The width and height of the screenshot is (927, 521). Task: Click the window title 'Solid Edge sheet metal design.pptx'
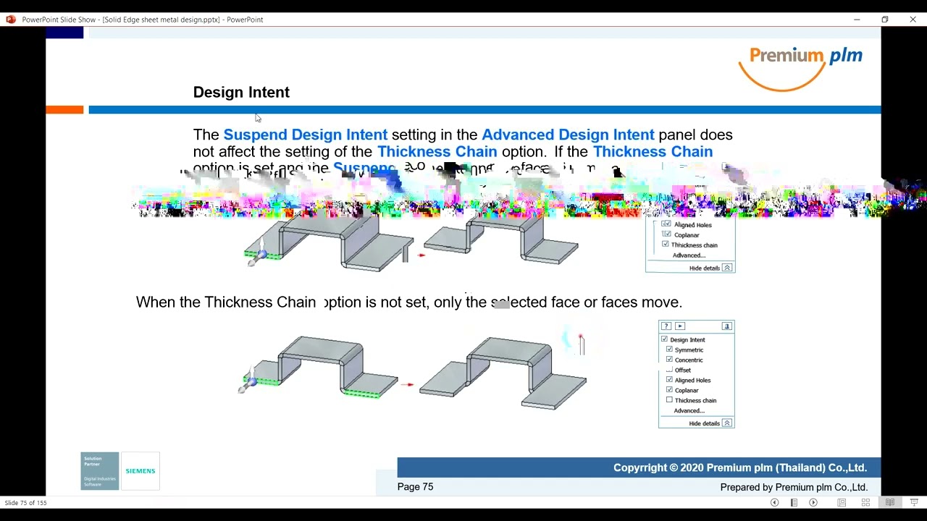coord(161,20)
